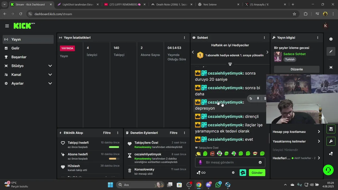
Task: Click the Gönder send button
Action: click(x=257, y=173)
